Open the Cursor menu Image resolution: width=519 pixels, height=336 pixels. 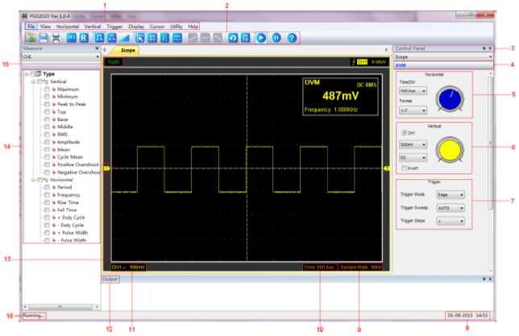157,26
